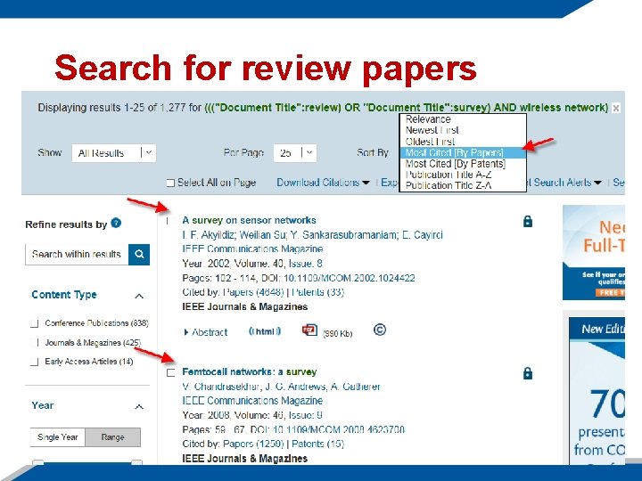Image resolution: width=642 pixels, height=481 pixels.
Task: Open the (html) full text link
Action: [265, 331]
